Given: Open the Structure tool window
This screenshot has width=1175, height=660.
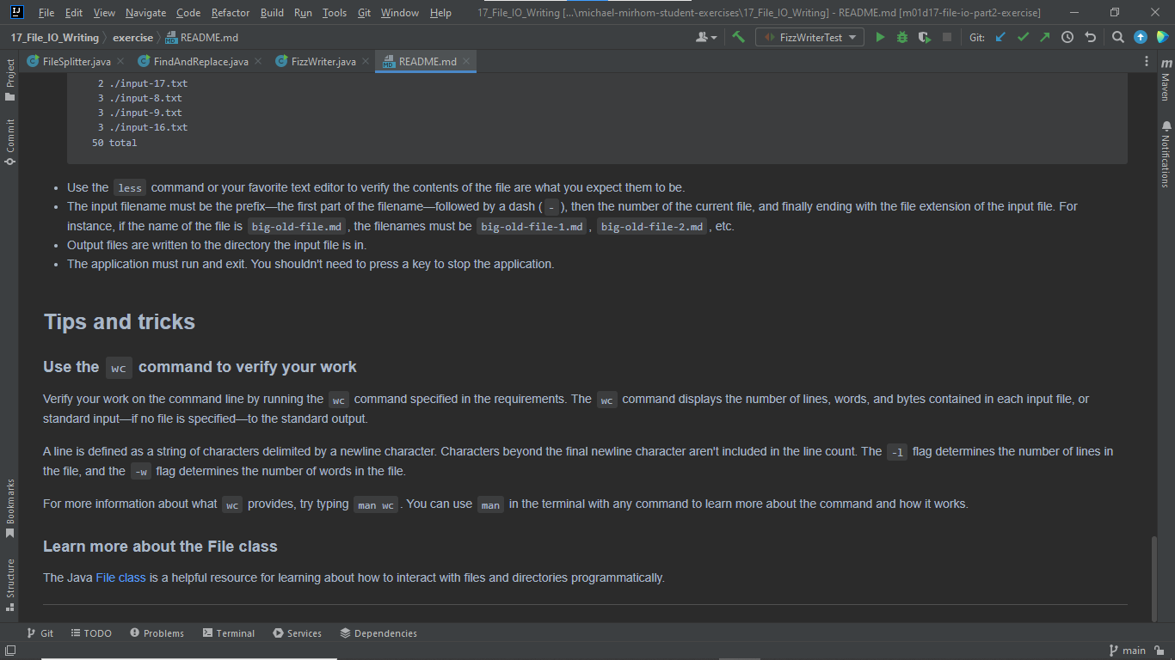Looking at the screenshot, I should click(x=10, y=584).
